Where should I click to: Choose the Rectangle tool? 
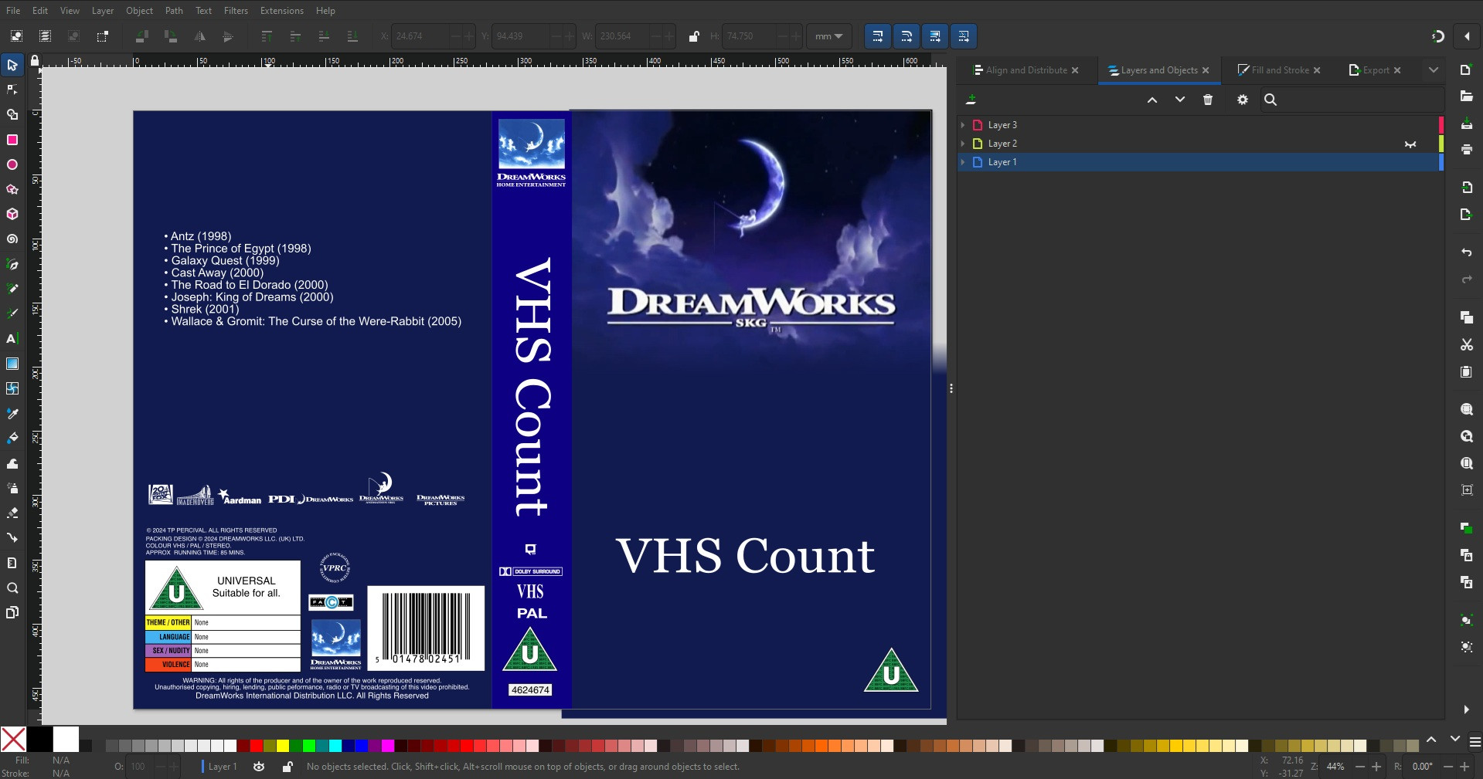(12, 140)
